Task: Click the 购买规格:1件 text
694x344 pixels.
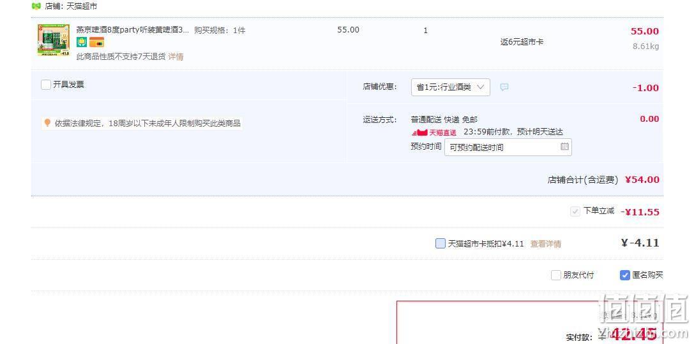Action: 220,31
